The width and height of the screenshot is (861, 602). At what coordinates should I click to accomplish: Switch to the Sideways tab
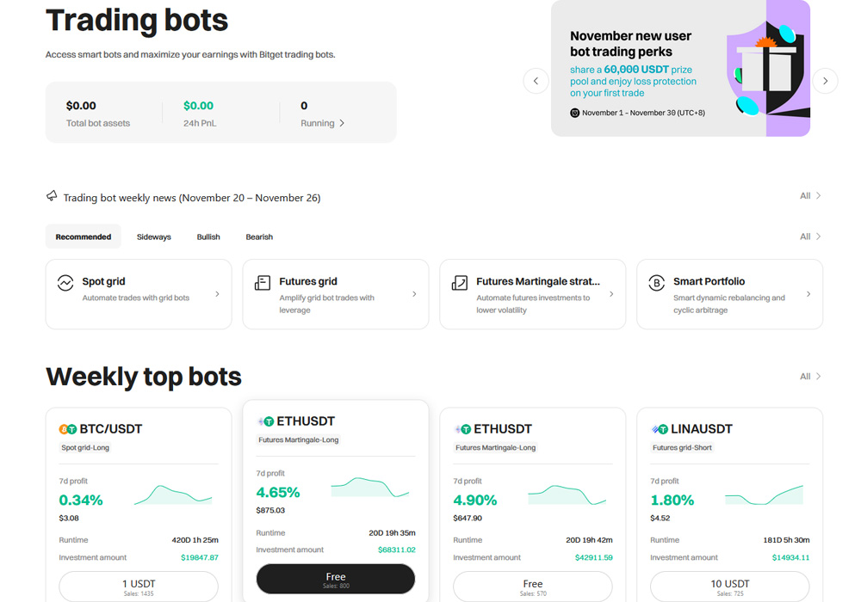154,236
